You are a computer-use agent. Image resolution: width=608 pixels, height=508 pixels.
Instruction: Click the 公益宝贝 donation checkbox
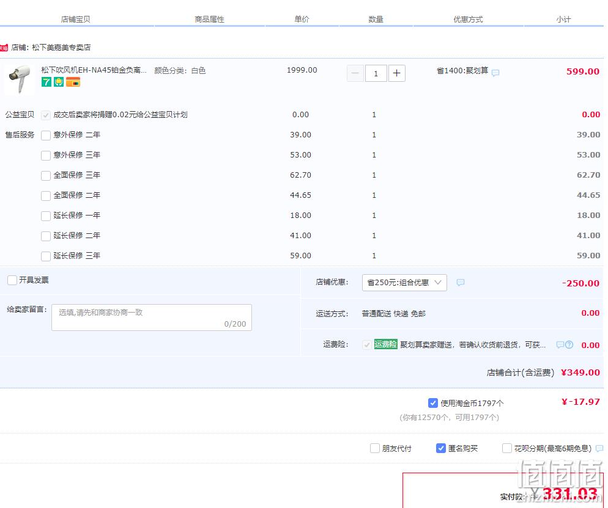click(x=46, y=115)
